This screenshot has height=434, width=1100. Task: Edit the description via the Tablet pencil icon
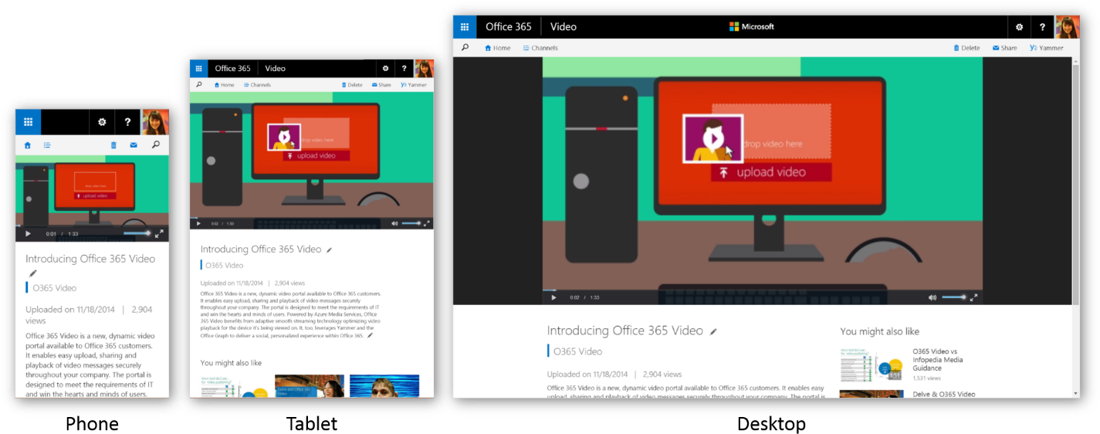click(370, 336)
